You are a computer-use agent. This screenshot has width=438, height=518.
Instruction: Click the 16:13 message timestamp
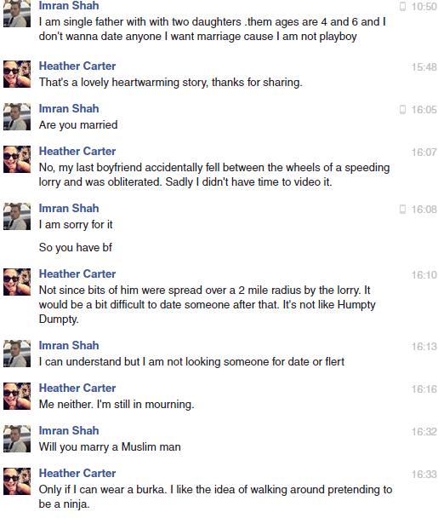(424, 347)
